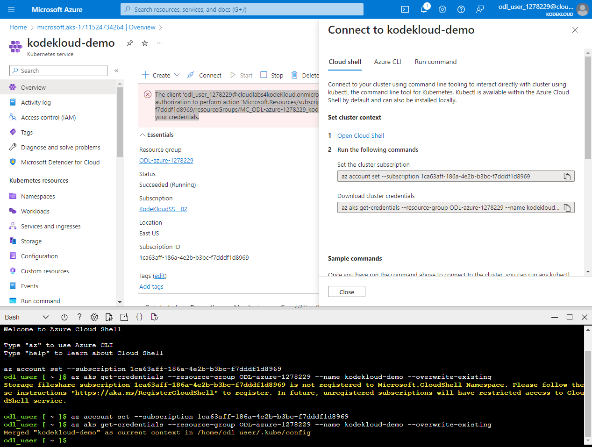Pin kodekloud-demo to the dashboard

pyautogui.click(x=130, y=43)
